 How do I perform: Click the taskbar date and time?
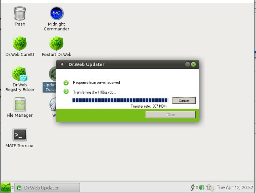pyautogui.click(x=235, y=187)
